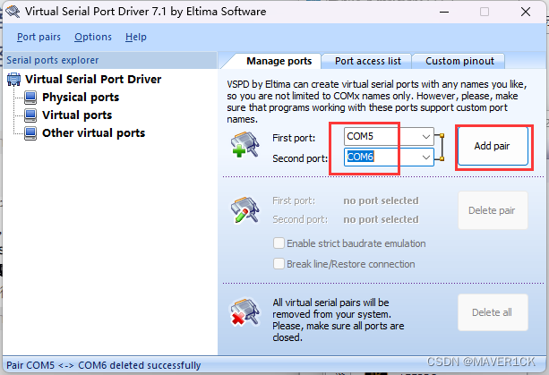Click the status bar message about COM5 deleted
The width and height of the screenshot is (549, 375).
click(x=104, y=365)
